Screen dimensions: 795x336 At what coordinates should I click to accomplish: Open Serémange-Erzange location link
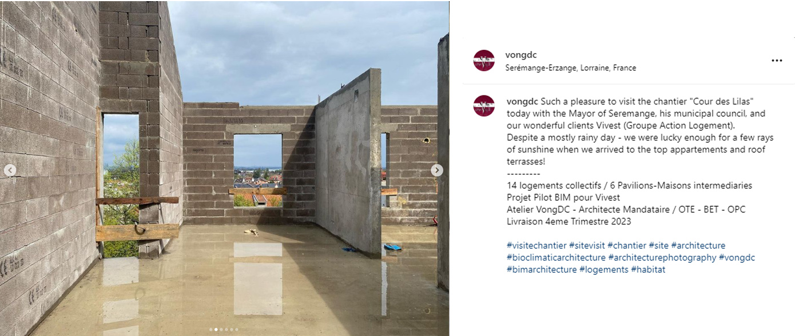pos(571,67)
